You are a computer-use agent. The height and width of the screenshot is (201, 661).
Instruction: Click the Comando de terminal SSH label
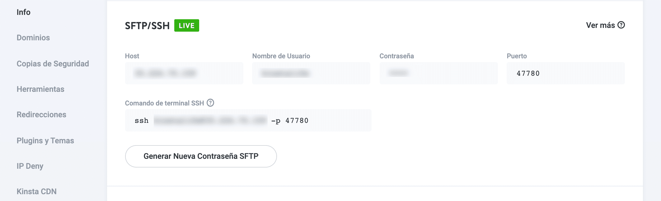tap(164, 103)
